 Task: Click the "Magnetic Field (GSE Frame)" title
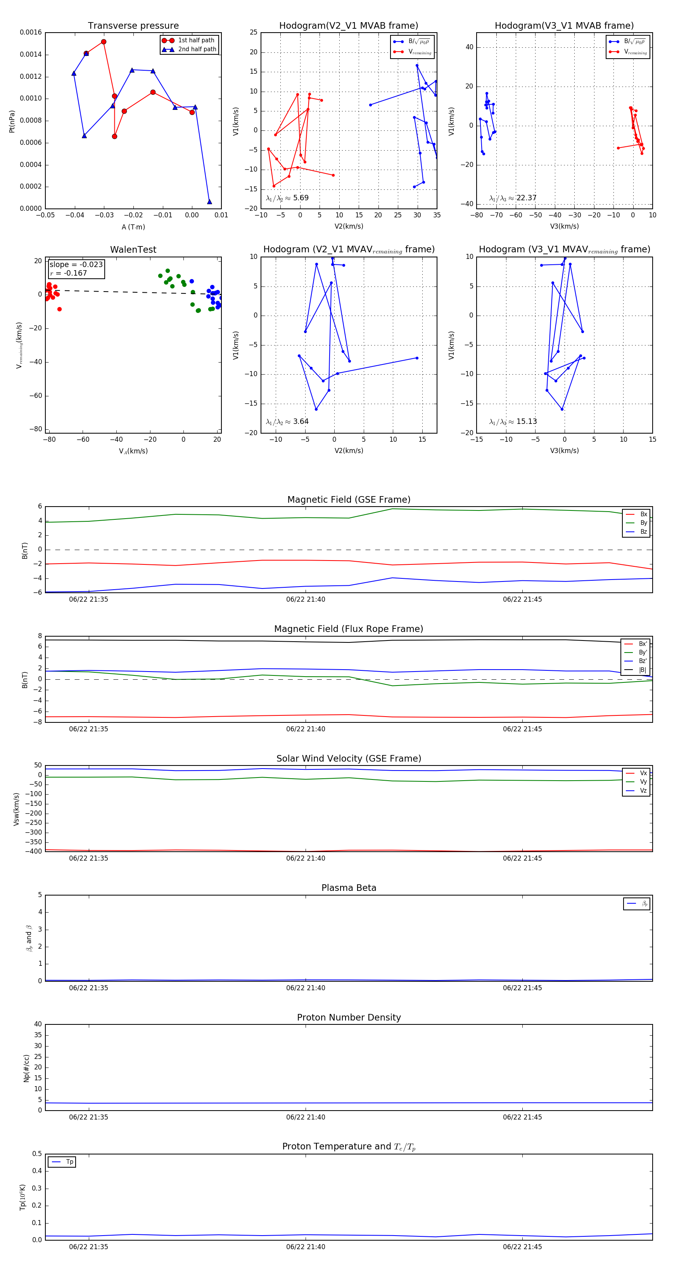point(349,500)
